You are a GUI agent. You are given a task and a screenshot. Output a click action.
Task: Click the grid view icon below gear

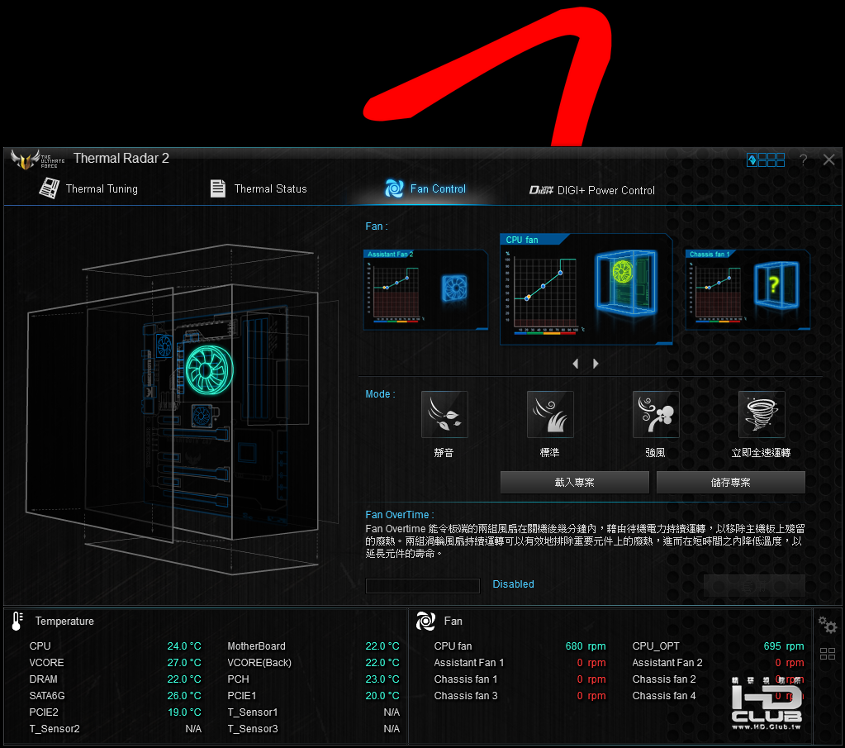pyautogui.click(x=828, y=654)
